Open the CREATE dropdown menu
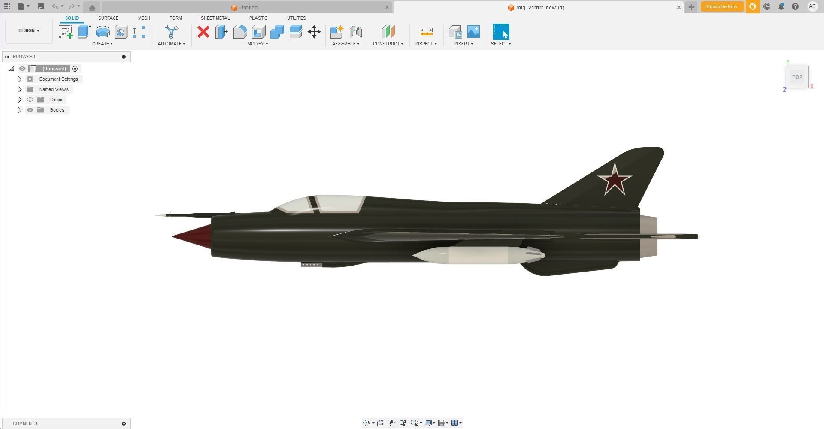Image resolution: width=824 pixels, height=429 pixels. coord(102,44)
